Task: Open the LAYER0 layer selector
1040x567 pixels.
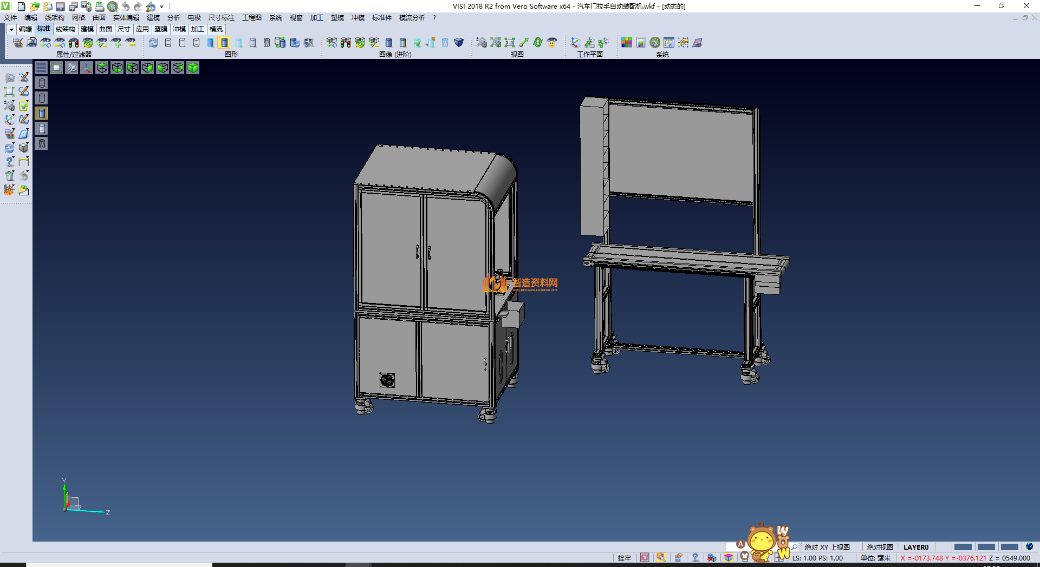Action: pos(915,547)
